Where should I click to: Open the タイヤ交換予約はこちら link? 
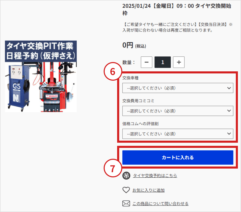pyautogui.click(x=155, y=176)
